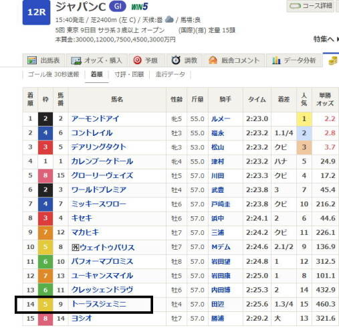Open horse パフォーマプロミス
This screenshot has width=339, height=328.
coord(102,261)
